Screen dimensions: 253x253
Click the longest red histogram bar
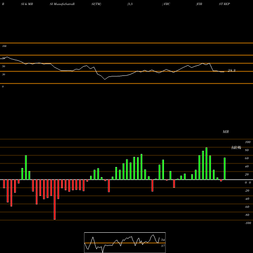coord(55,199)
